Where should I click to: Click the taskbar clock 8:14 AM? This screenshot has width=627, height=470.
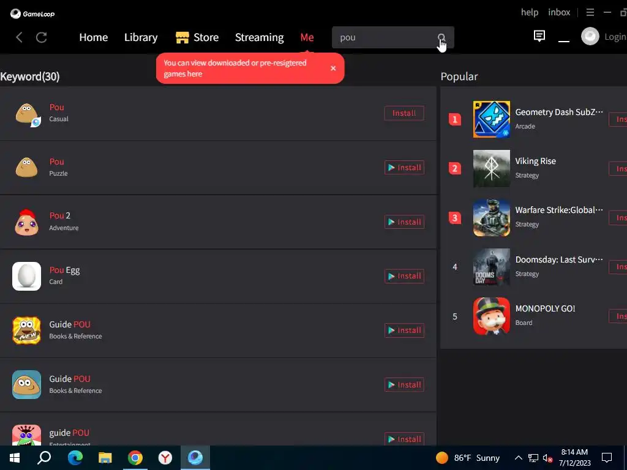pyautogui.click(x=574, y=458)
